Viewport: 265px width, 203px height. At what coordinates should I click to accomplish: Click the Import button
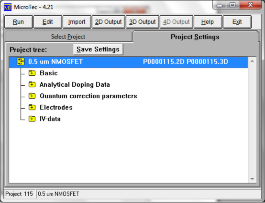pos(77,22)
